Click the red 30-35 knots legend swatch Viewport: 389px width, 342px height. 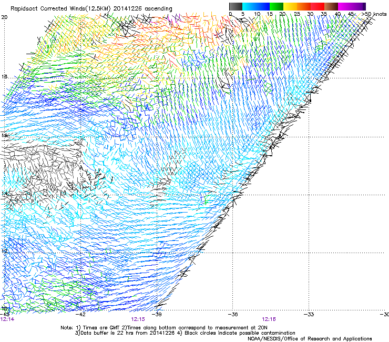pos(318,6)
